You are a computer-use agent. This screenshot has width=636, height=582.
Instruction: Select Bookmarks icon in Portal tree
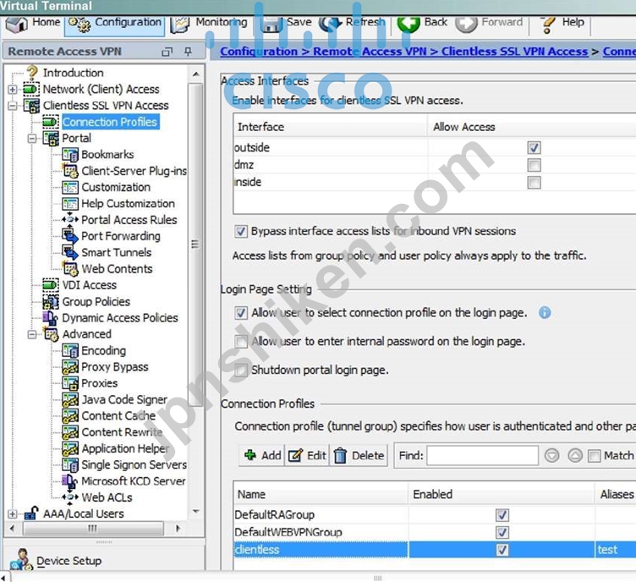70,154
